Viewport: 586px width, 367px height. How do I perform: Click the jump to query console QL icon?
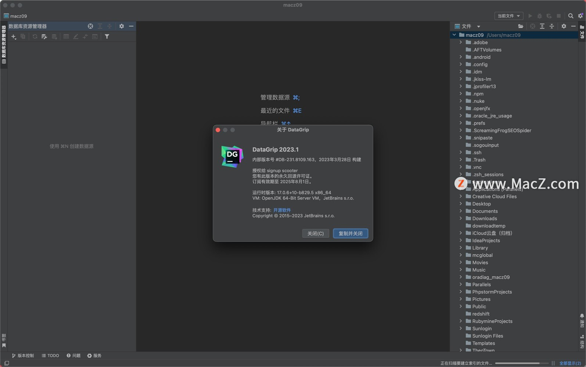tap(95, 37)
